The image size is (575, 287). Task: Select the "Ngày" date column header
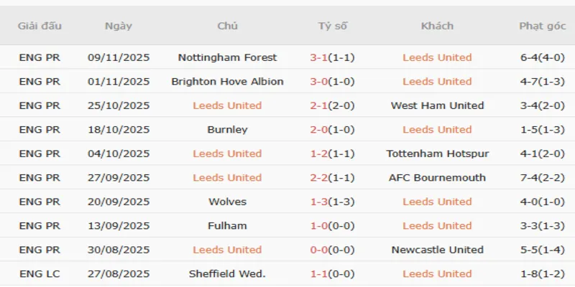(119, 26)
